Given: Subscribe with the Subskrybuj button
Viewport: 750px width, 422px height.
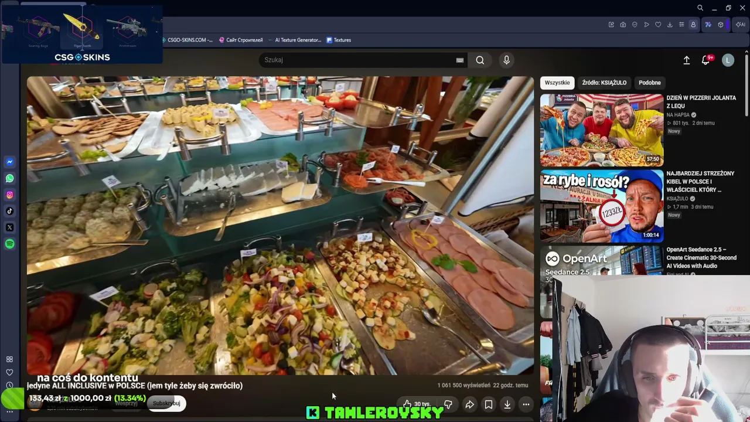Looking at the screenshot, I should pyautogui.click(x=166, y=403).
